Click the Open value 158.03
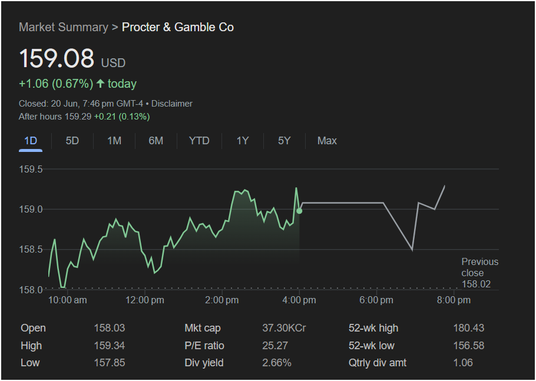Image resolution: width=536 pixels, height=381 pixels. tap(110, 328)
